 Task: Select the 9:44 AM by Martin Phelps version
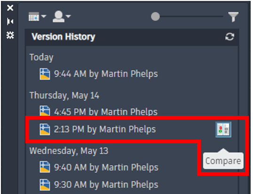coord(99,74)
